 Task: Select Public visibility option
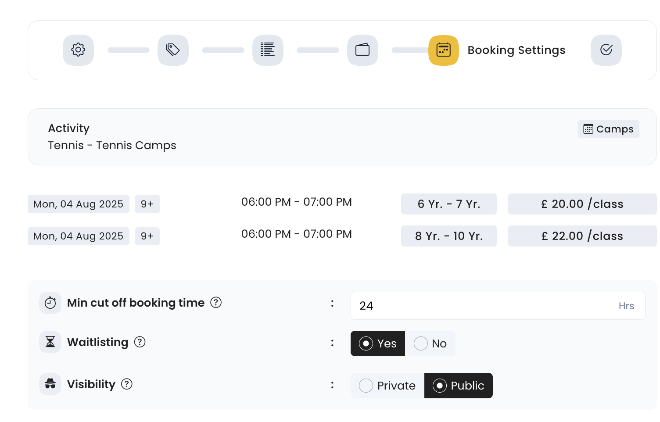click(x=459, y=386)
